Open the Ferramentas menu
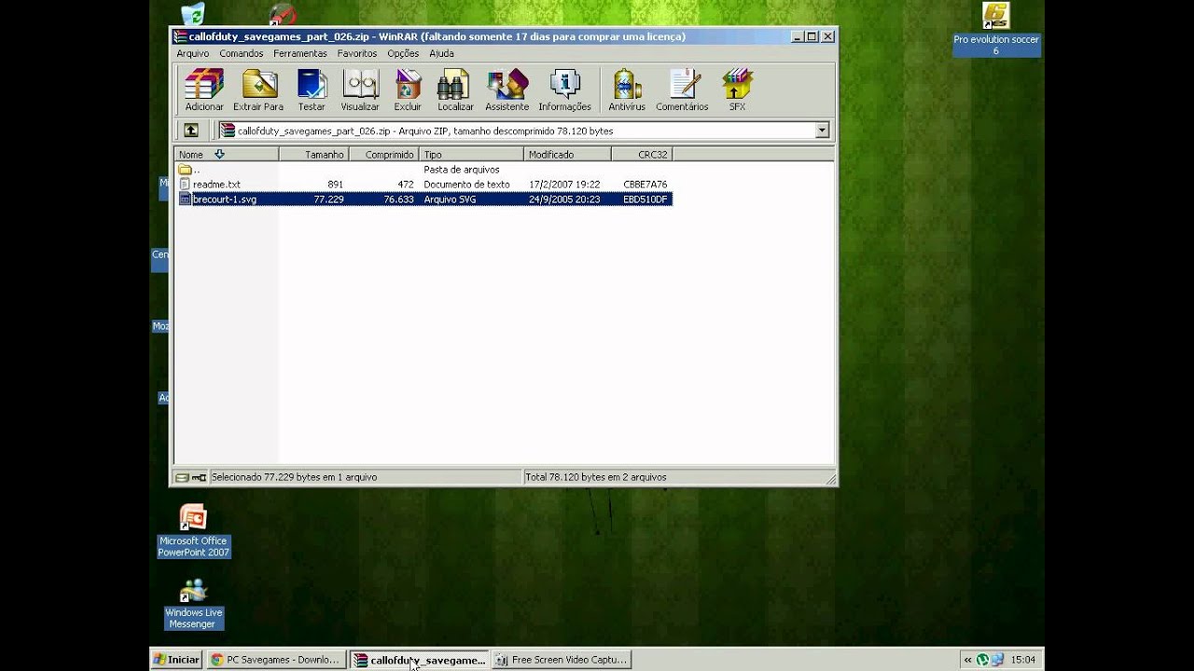This screenshot has height=671, width=1194. coord(300,54)
